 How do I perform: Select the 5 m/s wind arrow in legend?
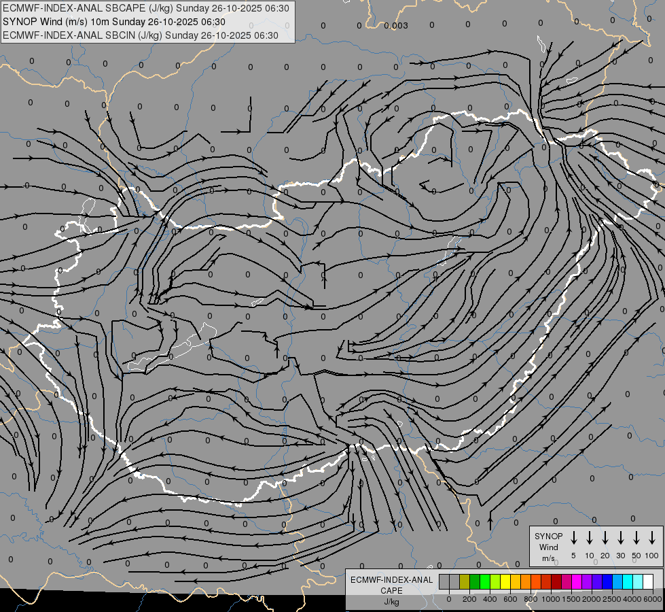(x=573, y=538)
